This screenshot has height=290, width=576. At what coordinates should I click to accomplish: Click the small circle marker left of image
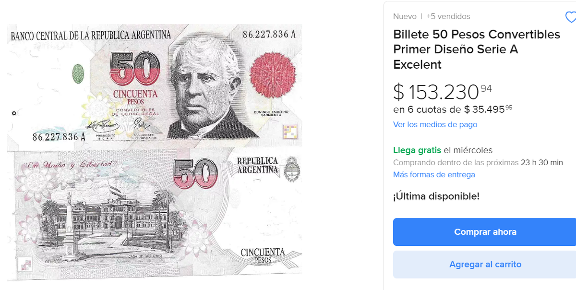14,113
